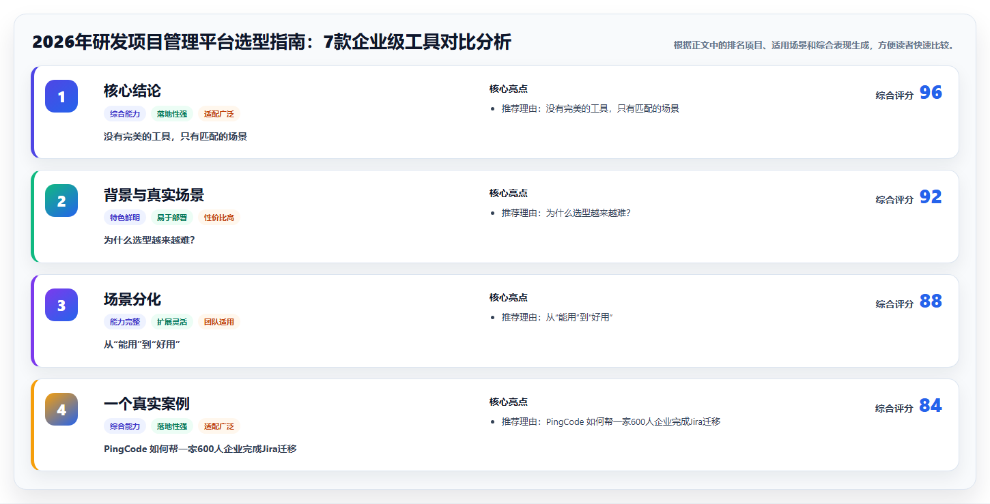
Task: Open the 核心结论 card title
Action: coord(132,91)
